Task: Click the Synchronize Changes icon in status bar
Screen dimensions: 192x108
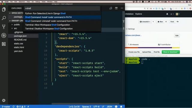Action: pos(13,107)
